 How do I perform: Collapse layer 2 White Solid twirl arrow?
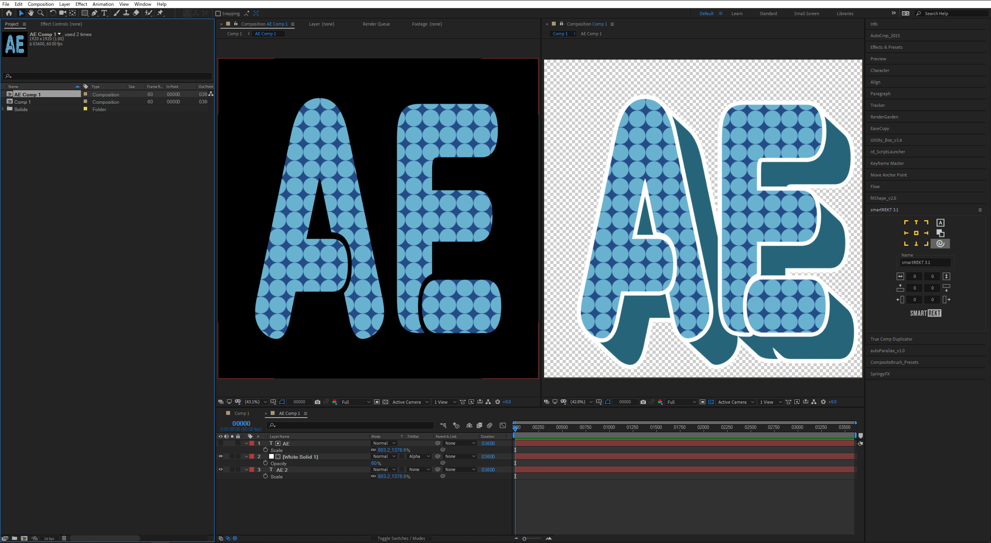[x=247, y=456]
